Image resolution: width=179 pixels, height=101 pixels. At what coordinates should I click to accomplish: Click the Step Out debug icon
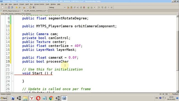105,8
